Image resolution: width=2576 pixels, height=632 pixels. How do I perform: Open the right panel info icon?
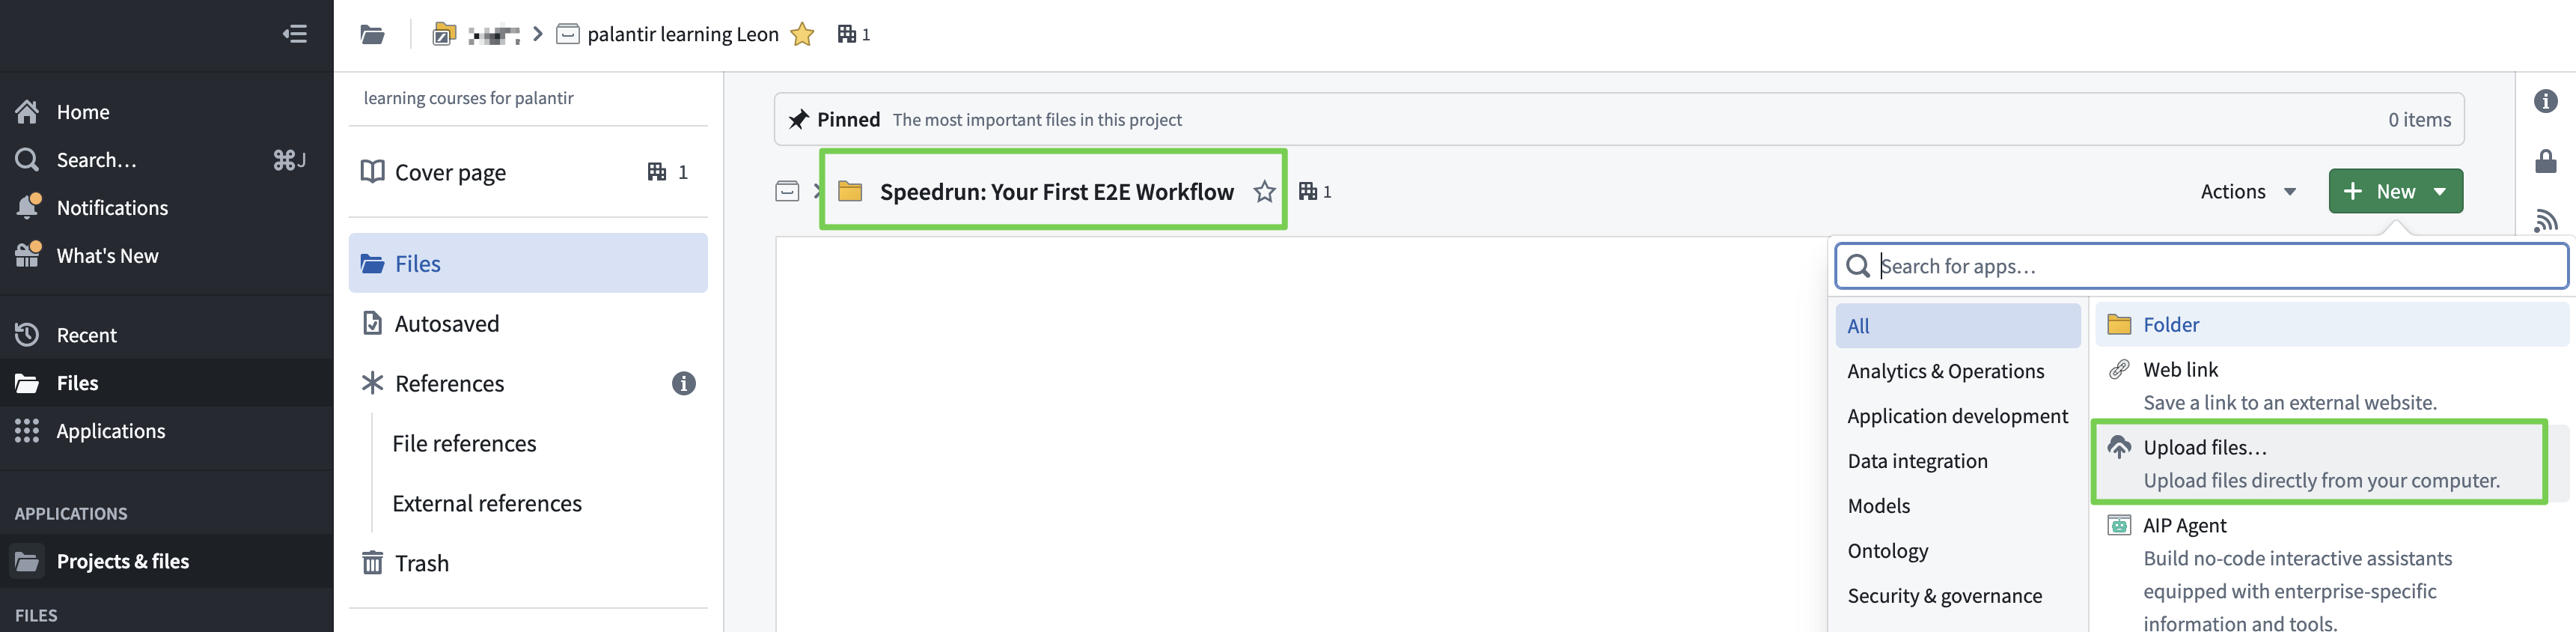point(2545,101)
